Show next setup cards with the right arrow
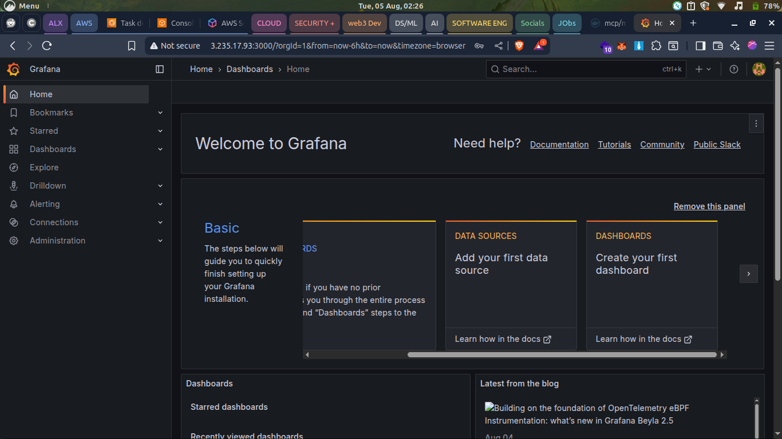The height and width of the screenshot is (439, 782). click(748, 274)
